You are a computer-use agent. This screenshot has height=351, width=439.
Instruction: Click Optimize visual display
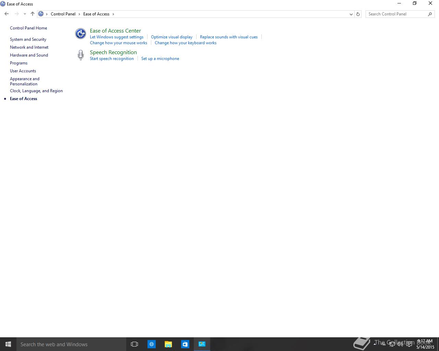(x=171, y=37)
